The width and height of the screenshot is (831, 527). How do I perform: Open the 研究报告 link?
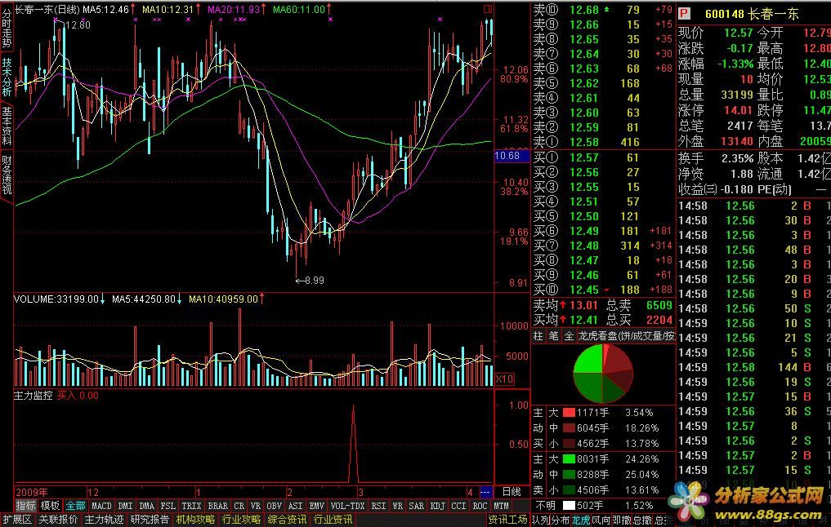point(150,519)
